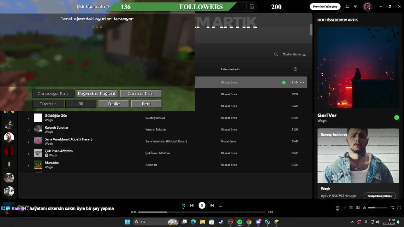
Task: Click Yenile button in Minecraft
Action: tap(114, 104)
